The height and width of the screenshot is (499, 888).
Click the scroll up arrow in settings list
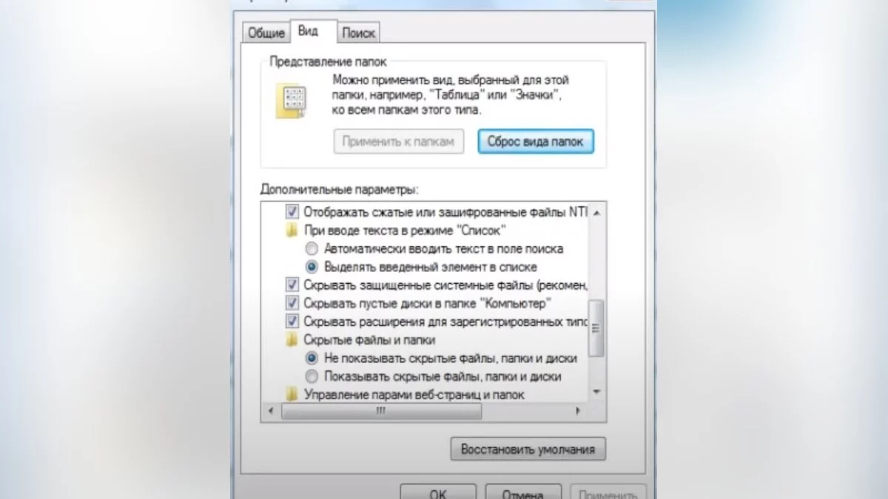pyautogui.click(x=596, y=212)
